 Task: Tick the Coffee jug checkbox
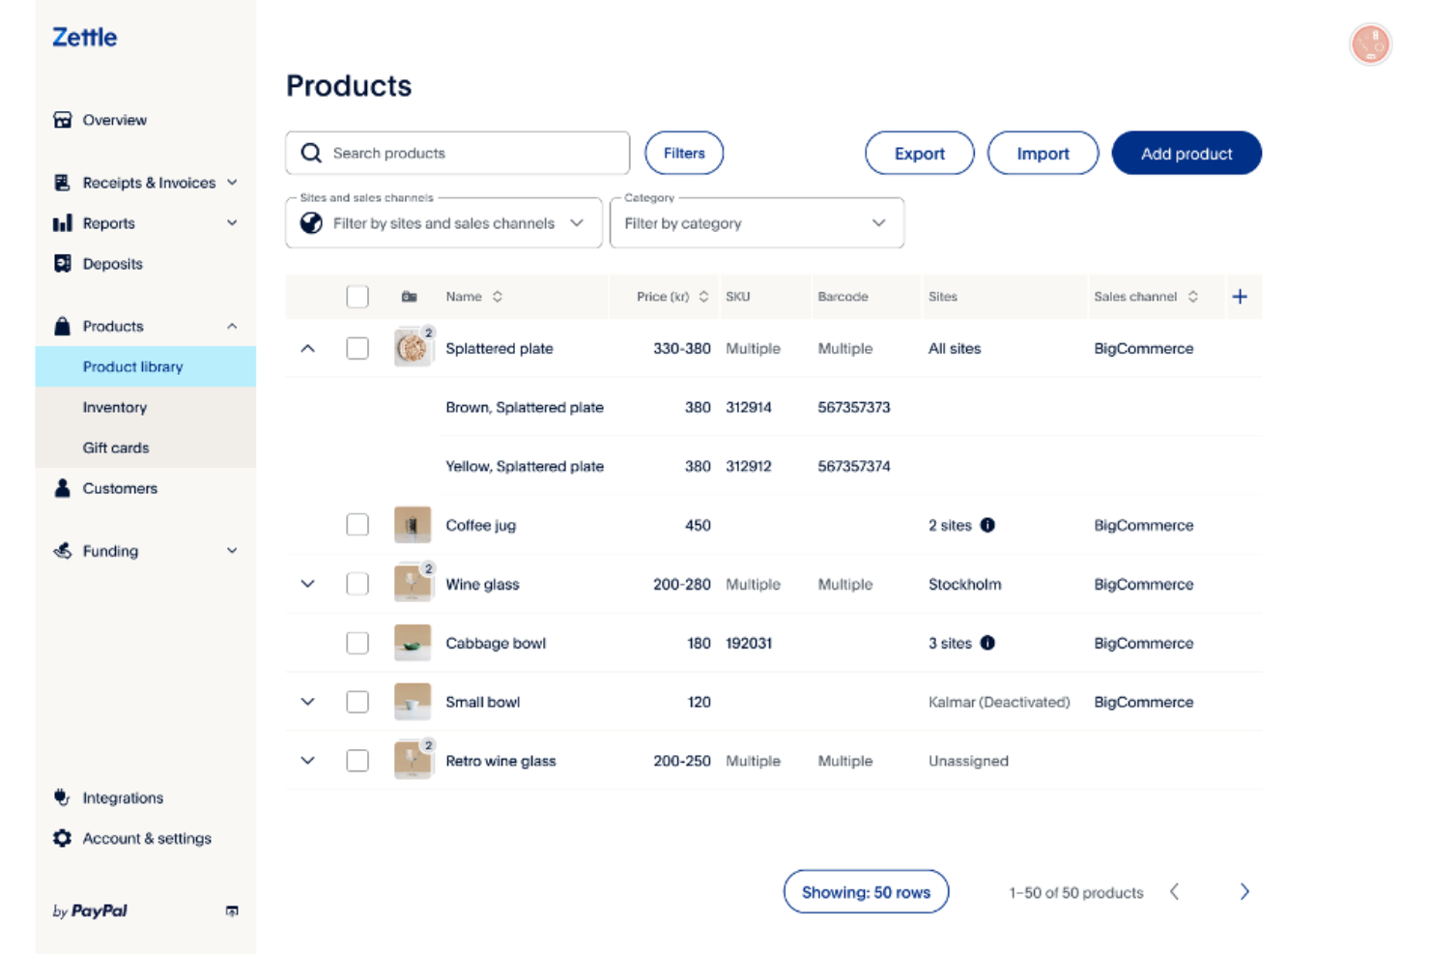(357, 525)
